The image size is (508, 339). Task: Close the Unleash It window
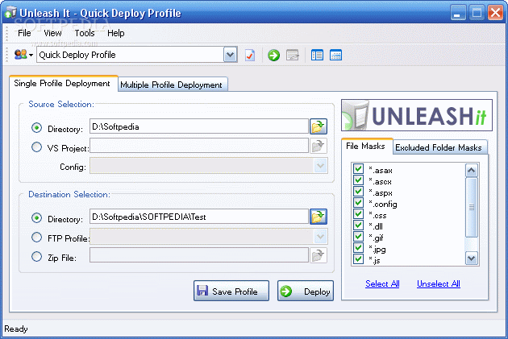click(495, 13)
